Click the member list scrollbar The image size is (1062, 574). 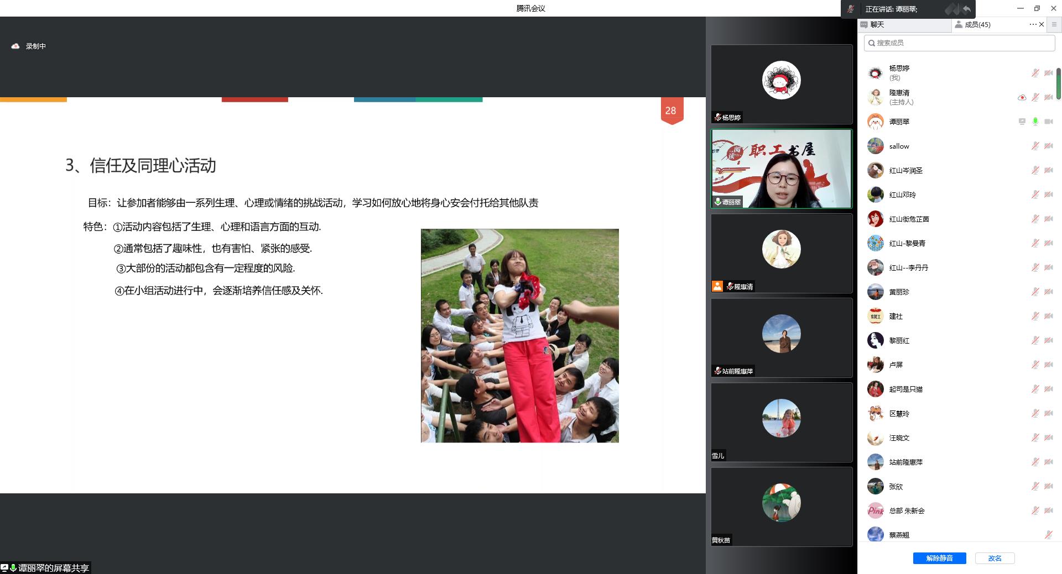(x=1059, y=83)
